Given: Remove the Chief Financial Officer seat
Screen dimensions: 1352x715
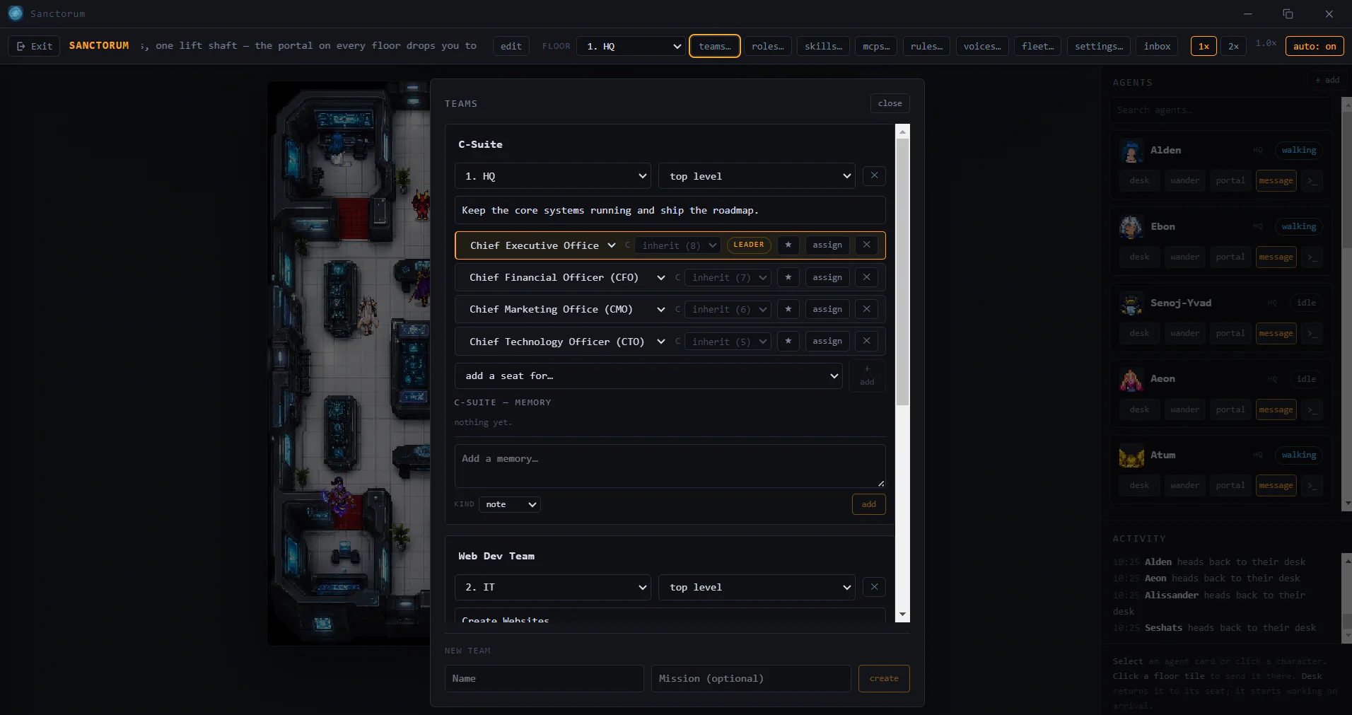Looking at the screenshot, I should click(x=866, y=277).
